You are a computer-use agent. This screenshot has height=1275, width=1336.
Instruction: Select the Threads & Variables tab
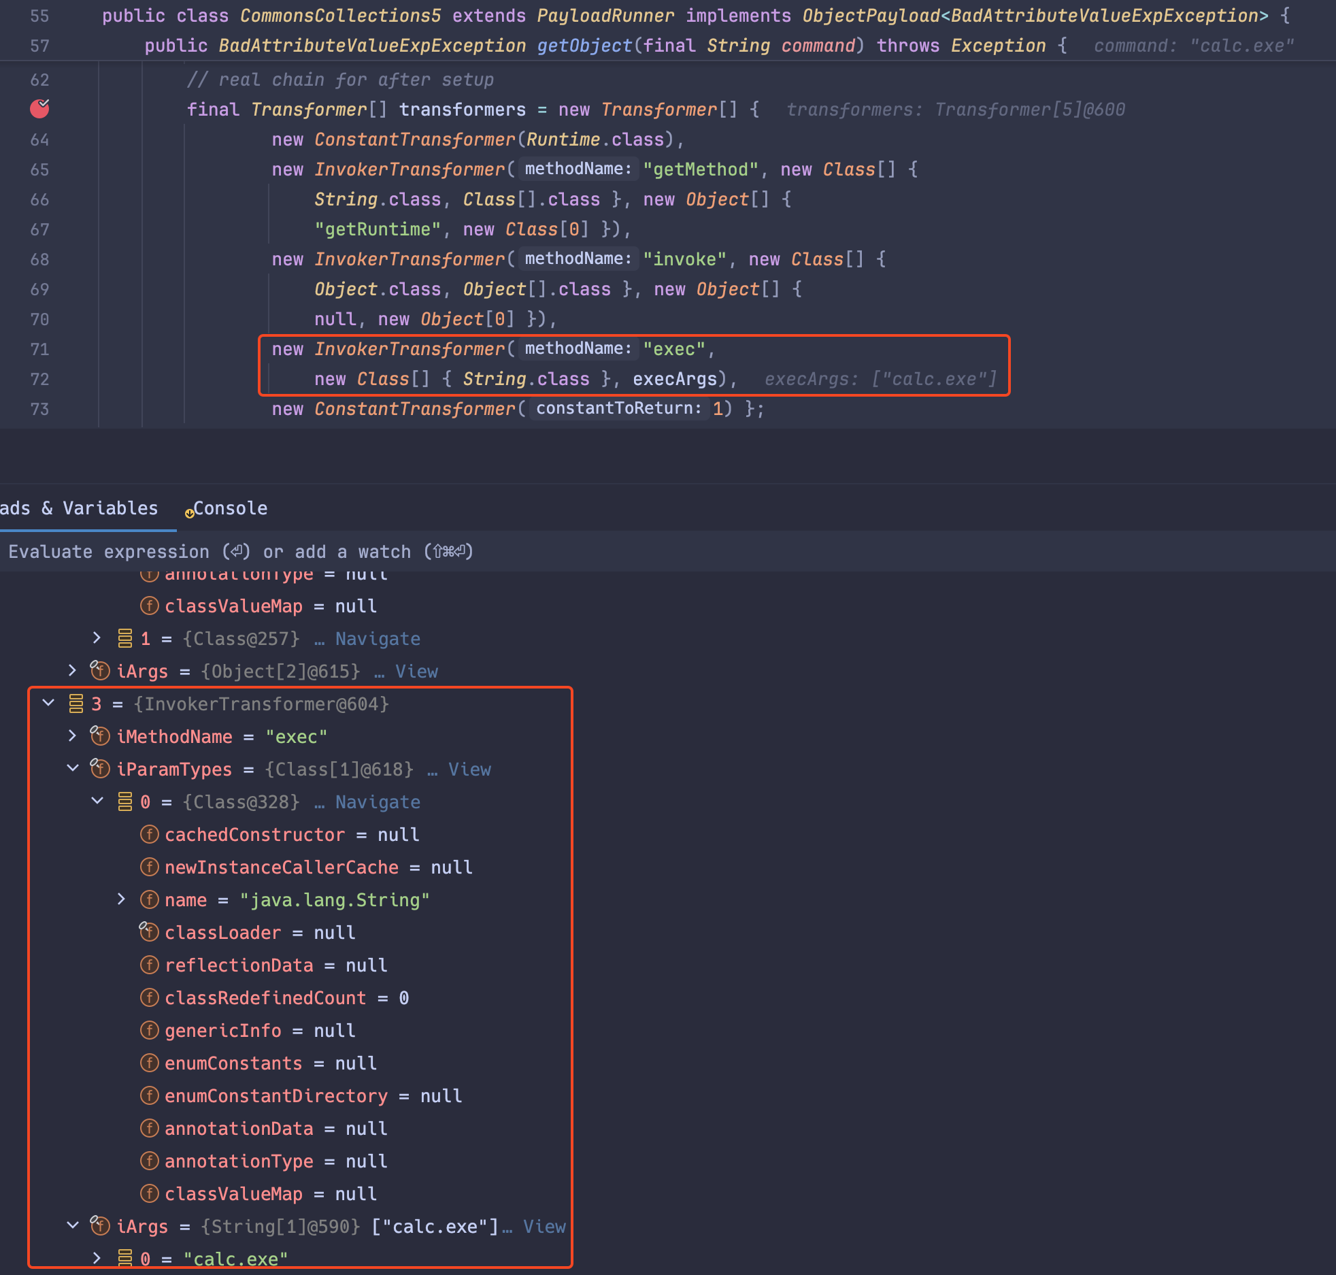click(78, 508)
